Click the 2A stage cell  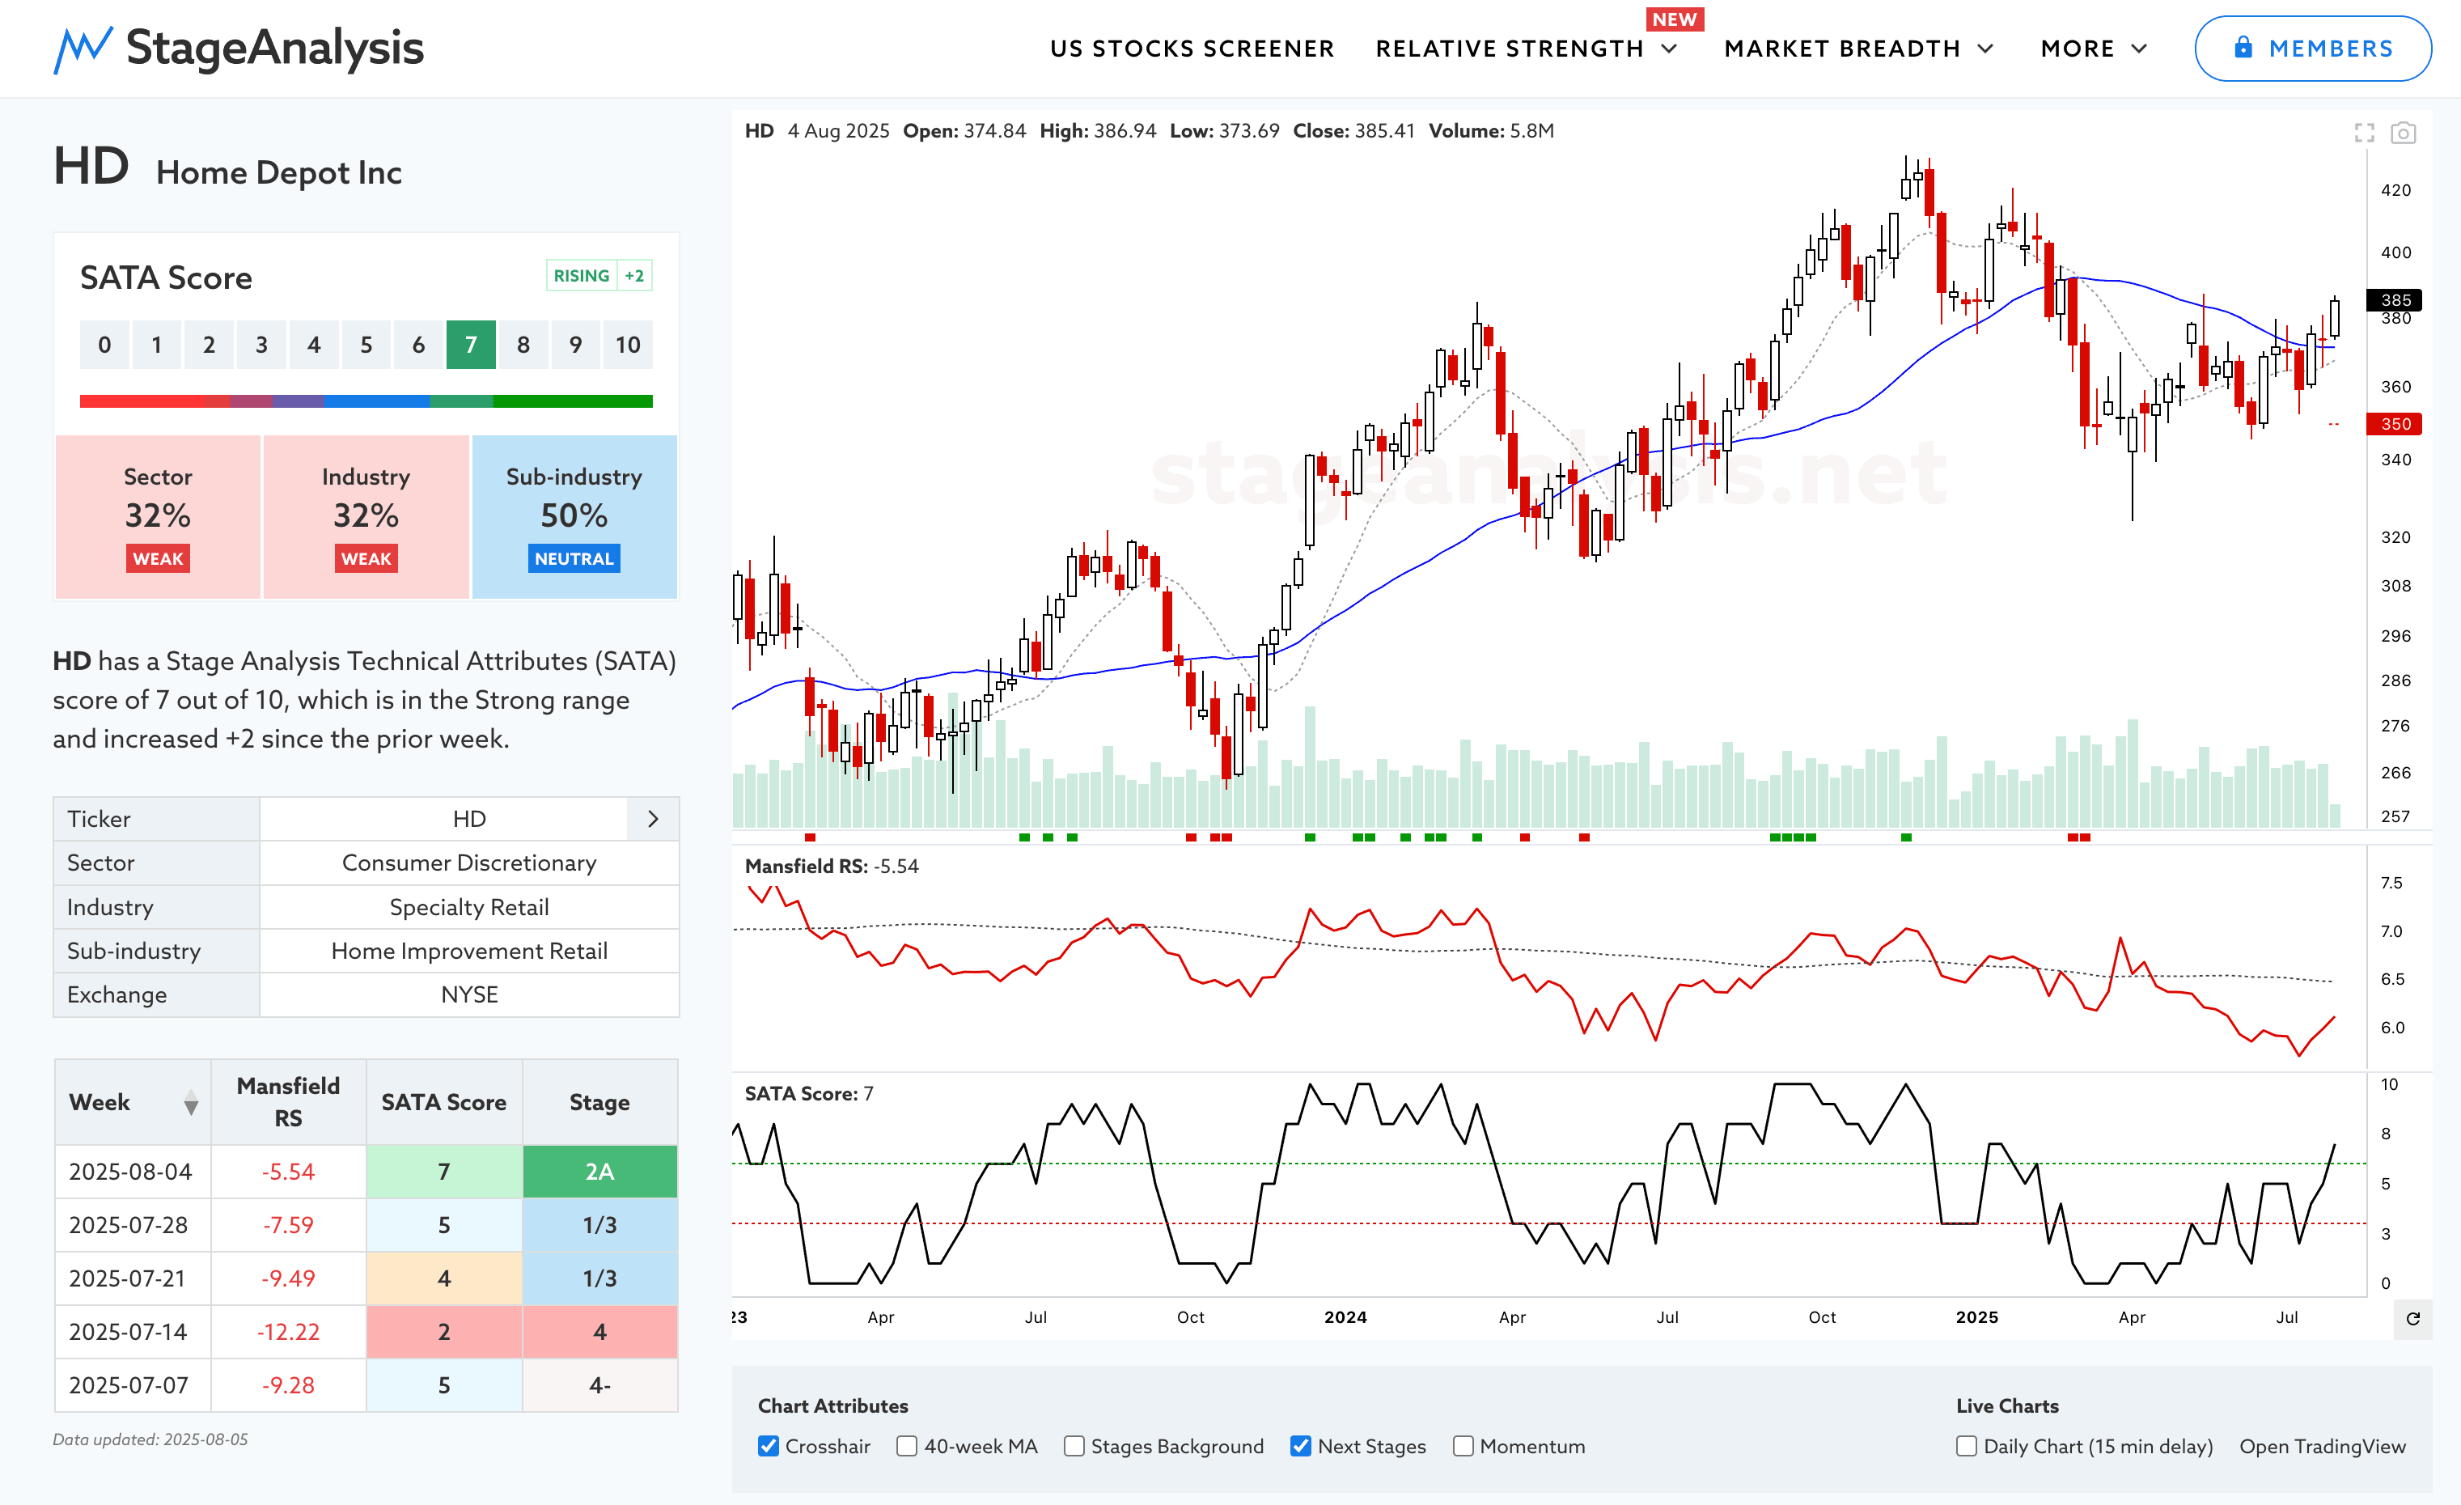click(599, 1172)
